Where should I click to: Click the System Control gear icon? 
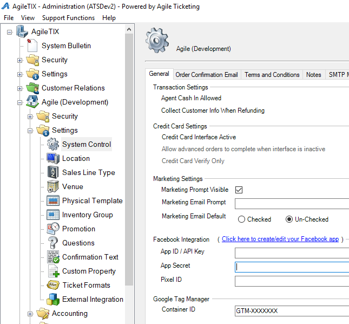coord(53,144)
